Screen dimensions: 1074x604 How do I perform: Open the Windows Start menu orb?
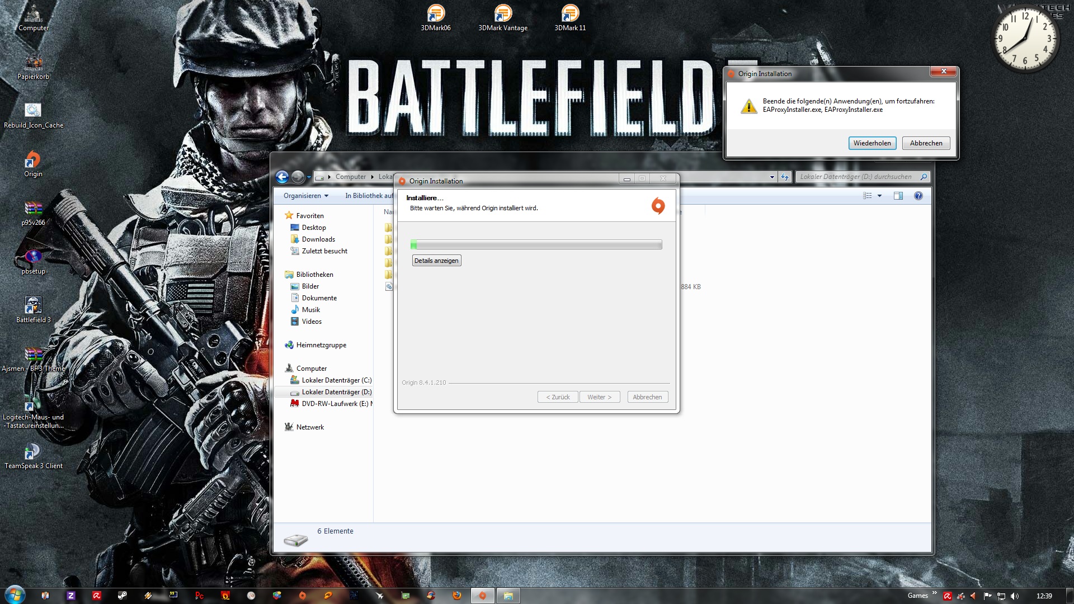15,595
